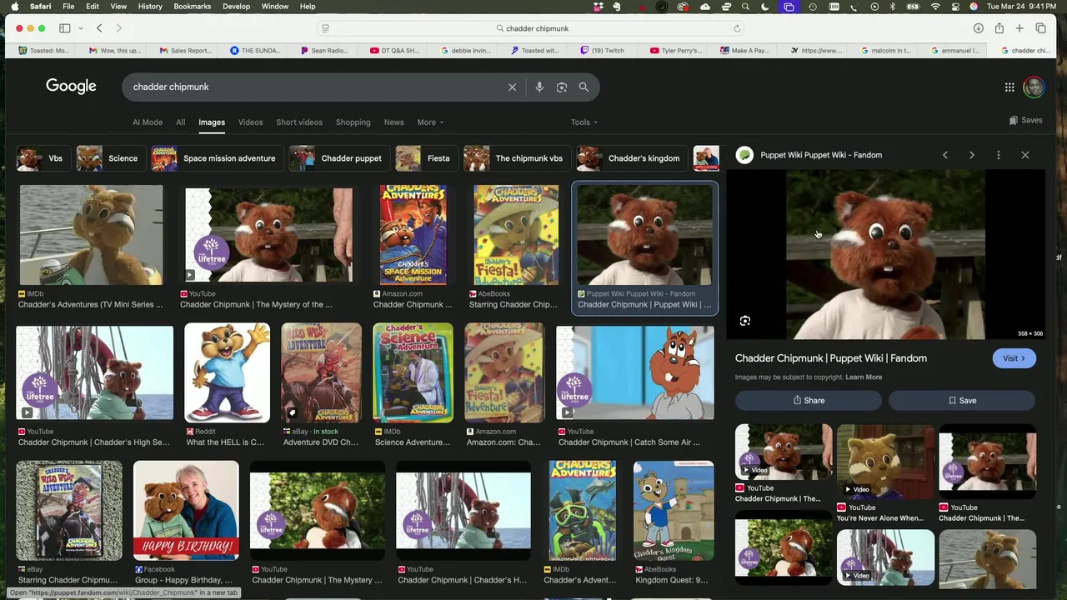The height and width of the screenshot is (600, 1067).
Task: Click Safari share icon
Action: click(x=999, y=28)
